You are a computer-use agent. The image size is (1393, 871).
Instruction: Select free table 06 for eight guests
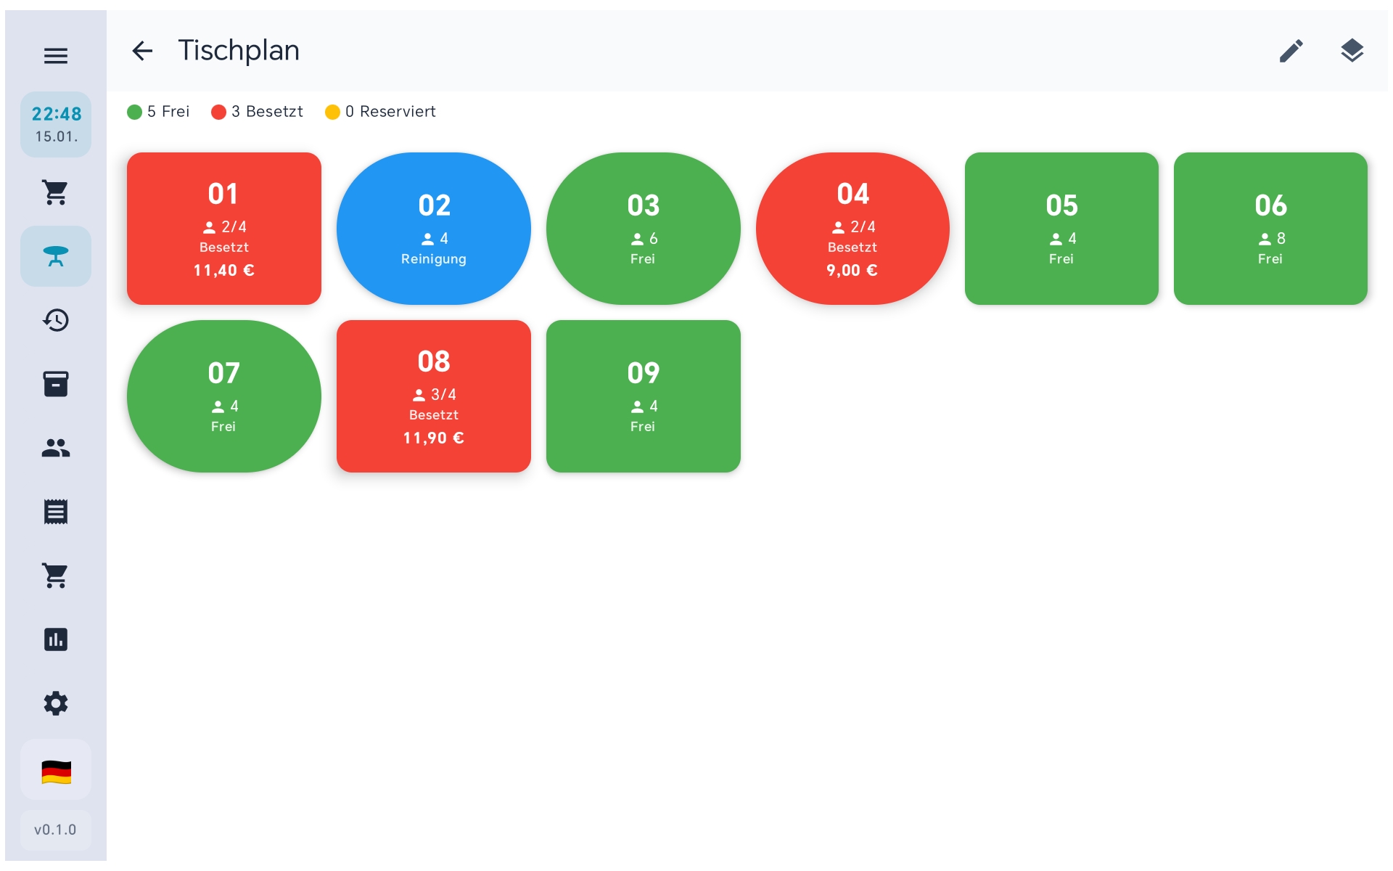point(1270,228)
